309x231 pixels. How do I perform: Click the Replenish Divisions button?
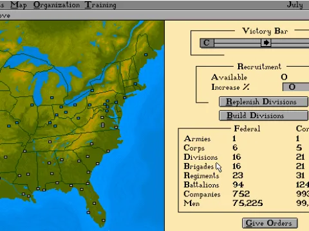click(263, 101)
